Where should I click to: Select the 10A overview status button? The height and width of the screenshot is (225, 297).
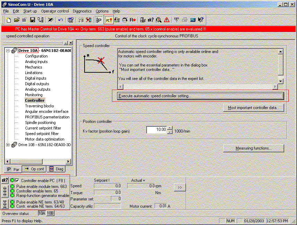[x=42, y=213]
